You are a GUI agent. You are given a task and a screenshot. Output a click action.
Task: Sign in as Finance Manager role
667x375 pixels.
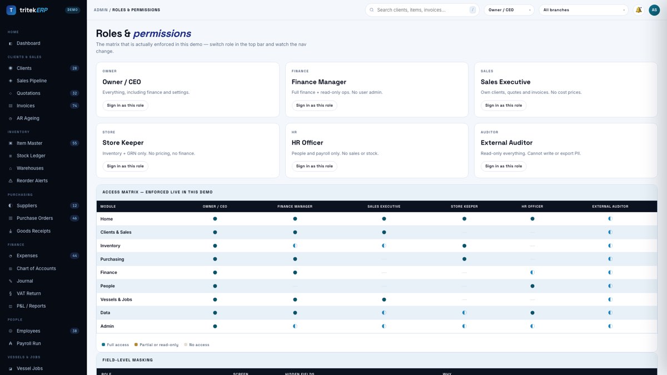(314, 106)
